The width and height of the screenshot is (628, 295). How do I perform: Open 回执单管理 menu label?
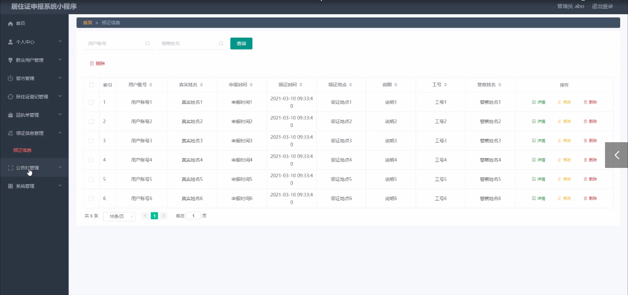pos(28,115)
